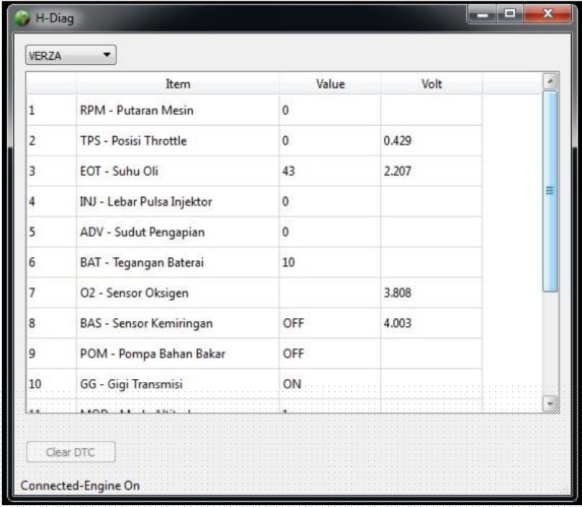Click the Item column header
582x507 pixels.
point(178,84)
